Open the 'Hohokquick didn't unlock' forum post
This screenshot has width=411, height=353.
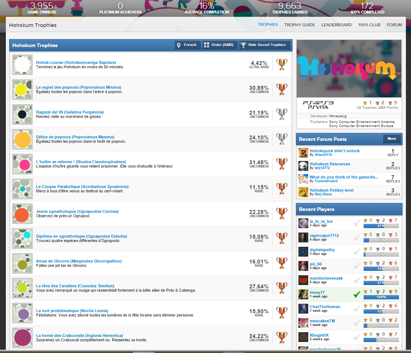coord(334,151)
